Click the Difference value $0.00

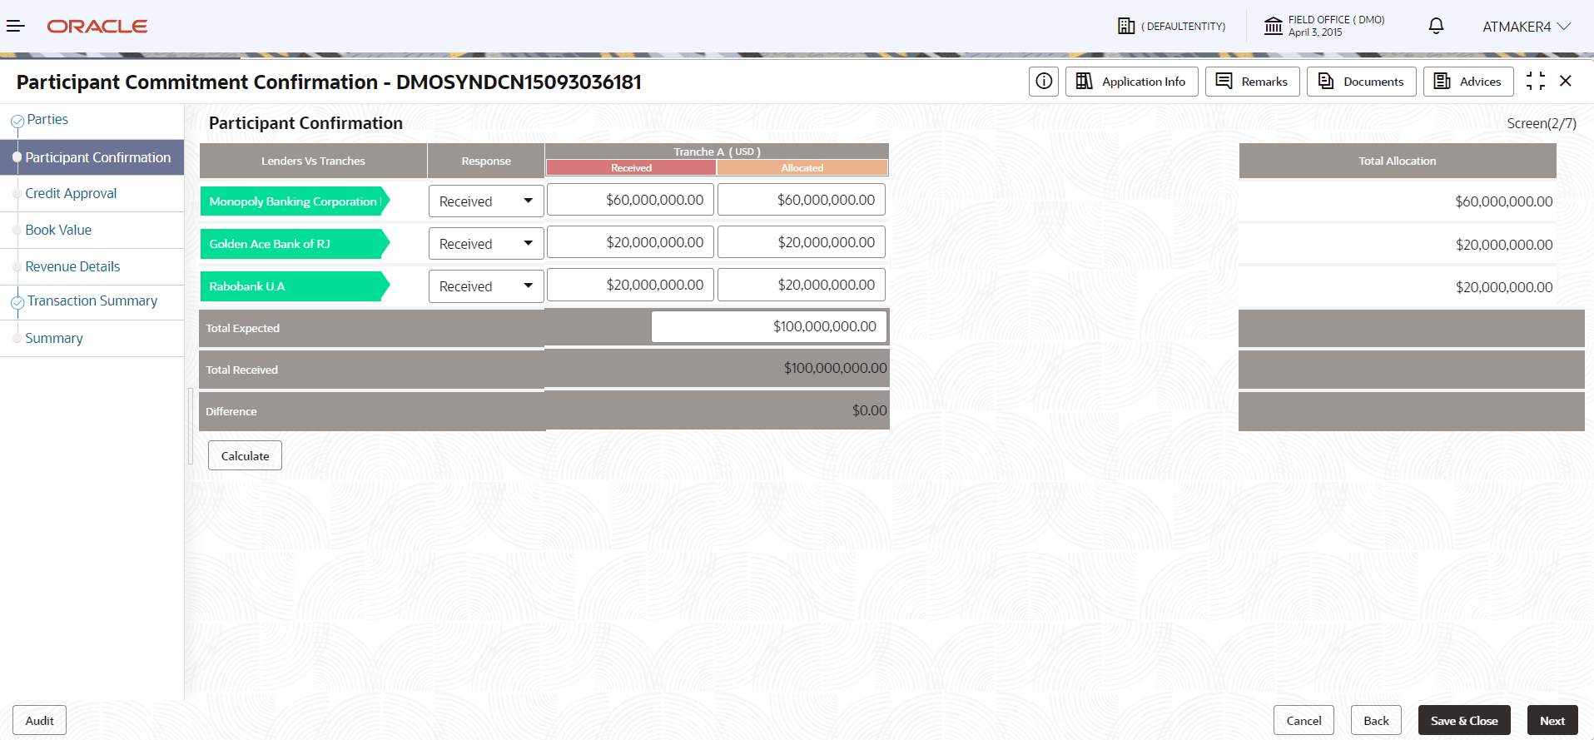tap(869, 410)
